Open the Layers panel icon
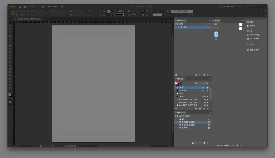 pyautogui.click(x=248, y=26)
